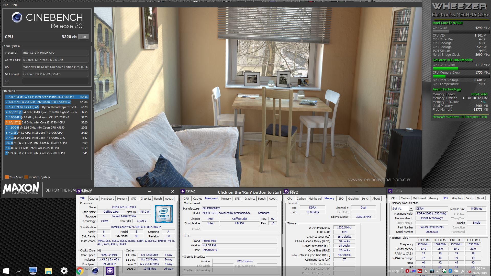Click the Intel Core i7 inside badge
The image size is (491, 276).
(164, 214)
